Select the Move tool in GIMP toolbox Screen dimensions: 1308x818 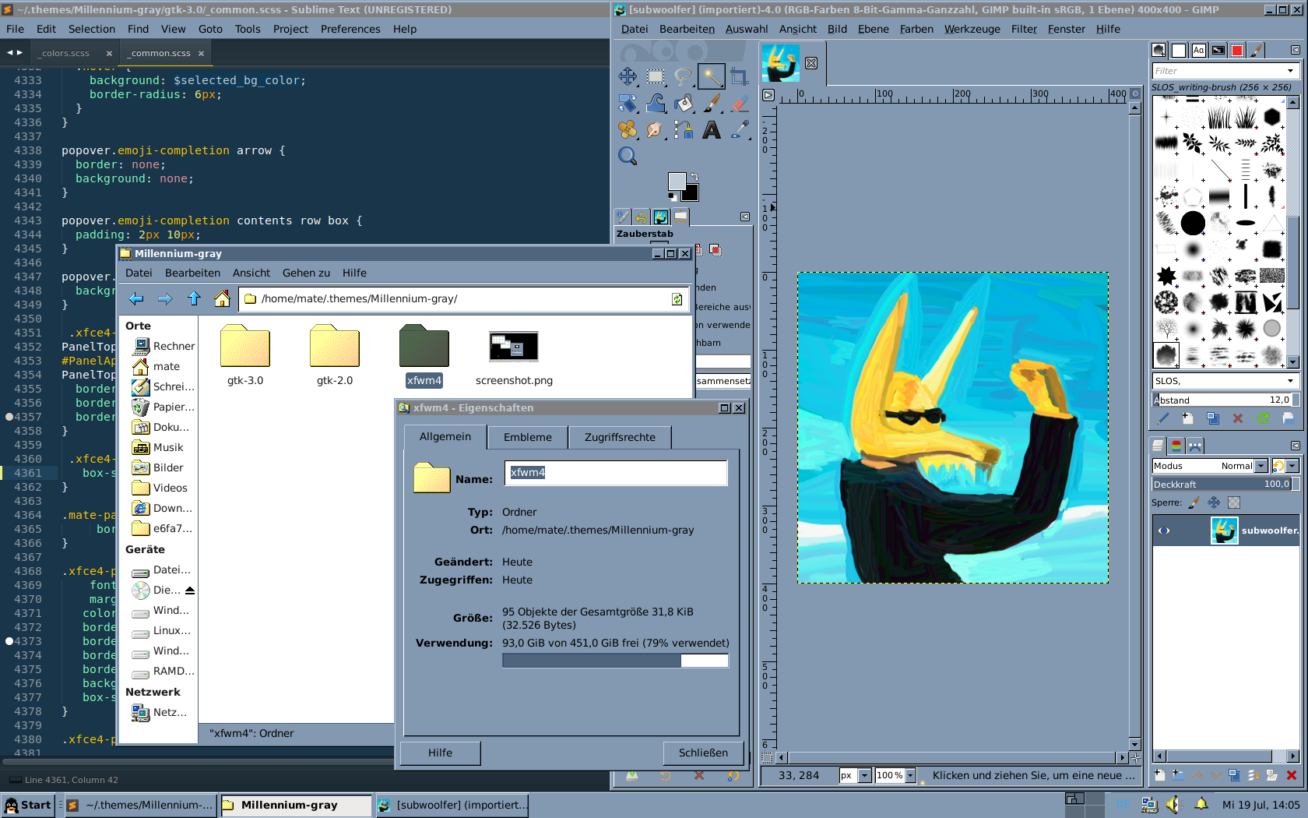(x=628, y=76)
